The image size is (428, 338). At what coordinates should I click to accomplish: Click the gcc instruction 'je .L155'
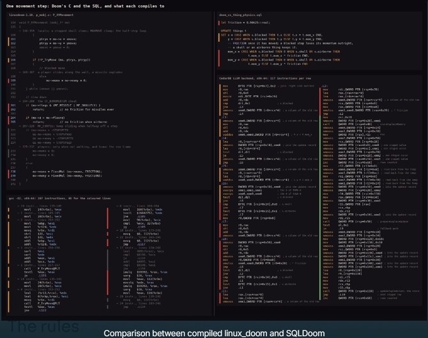point(35,276)
